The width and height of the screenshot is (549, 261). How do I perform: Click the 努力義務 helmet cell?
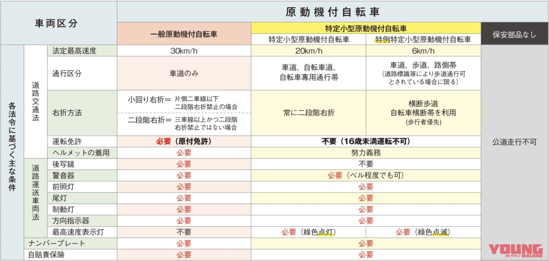tap(366, 153)
